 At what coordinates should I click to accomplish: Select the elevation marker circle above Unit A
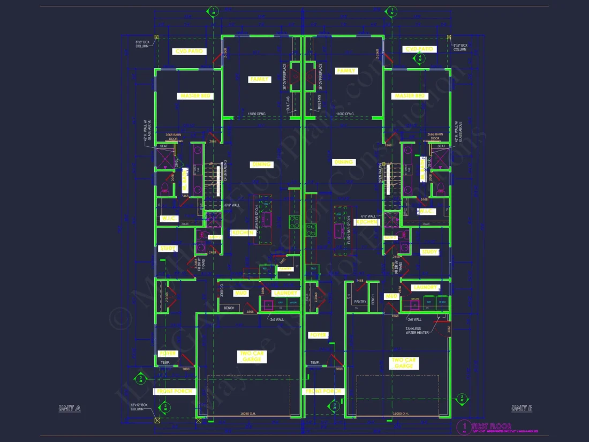tap(214, 11)
